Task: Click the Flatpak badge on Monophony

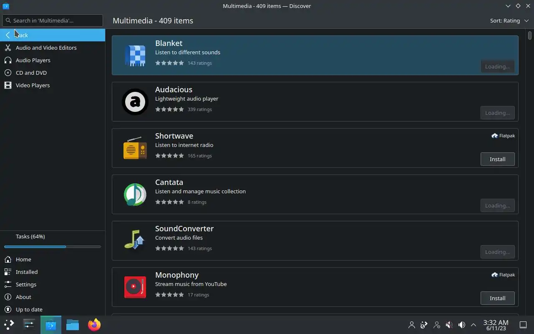Action: click(x=503, y=275)
